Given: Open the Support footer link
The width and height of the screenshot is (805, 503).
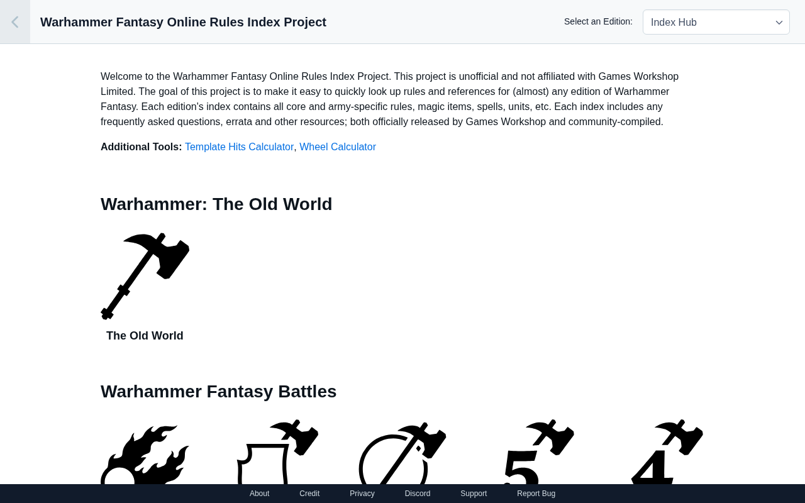Looking at the screenshot, I should [474, 494].
